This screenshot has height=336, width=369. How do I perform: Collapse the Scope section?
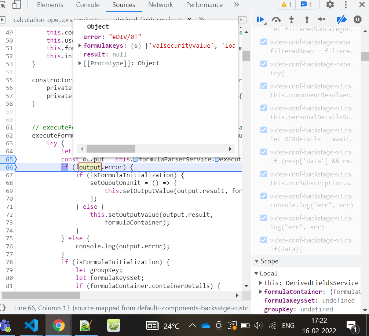click(256, 261)
